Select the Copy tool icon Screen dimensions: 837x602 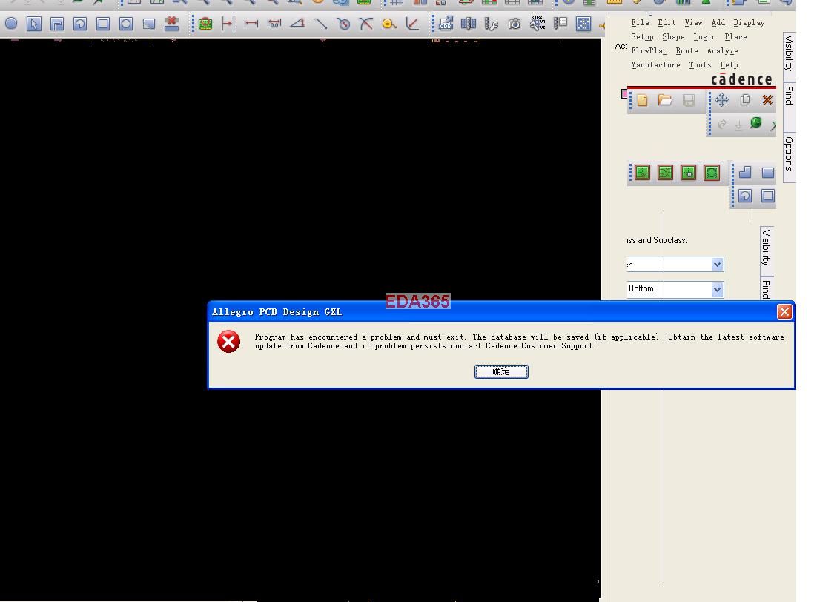[x=744, y=100]
